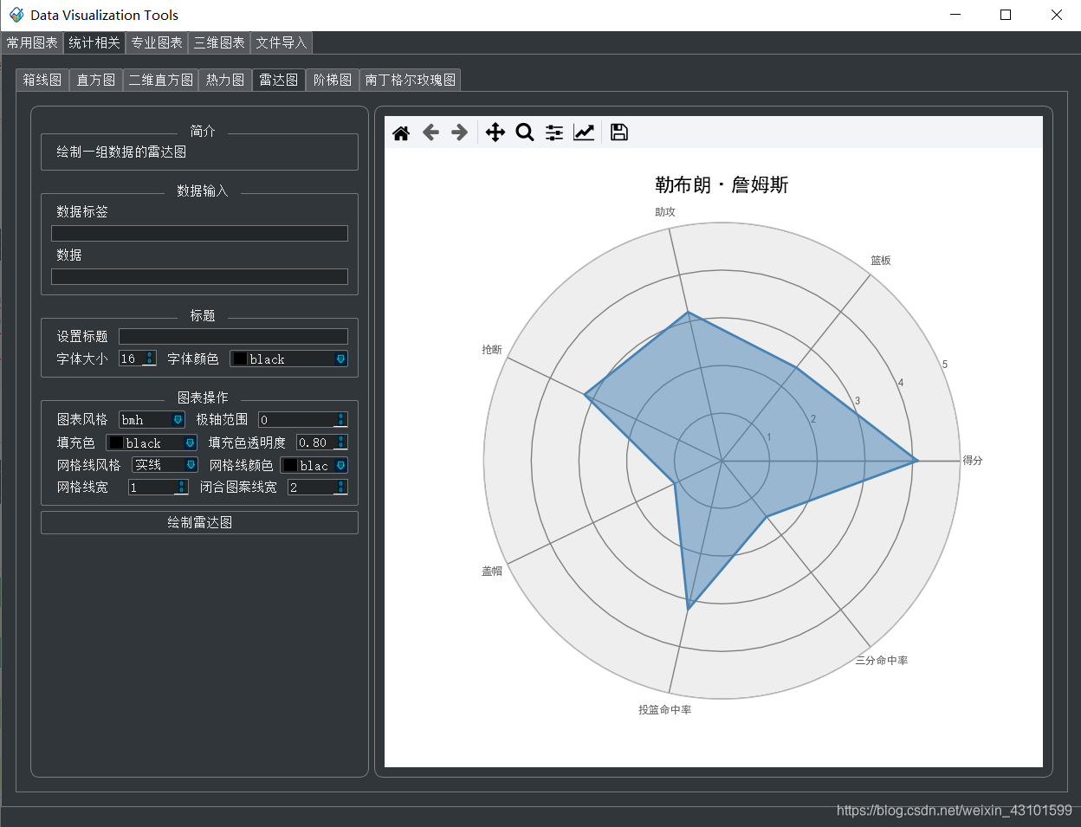Select the 热力图 sub-tab

pyautogui.click(x=225, y=80)
